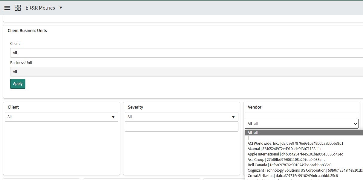Choose Cognizant Technology Solutions US Corporation
The height and width of the screenshot is (180, 363).
pos(284,170)
